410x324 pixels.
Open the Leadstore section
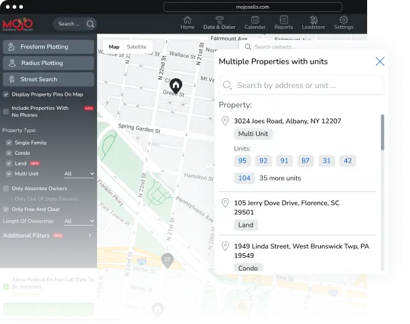pyautogui.click(x=314, y=23)
